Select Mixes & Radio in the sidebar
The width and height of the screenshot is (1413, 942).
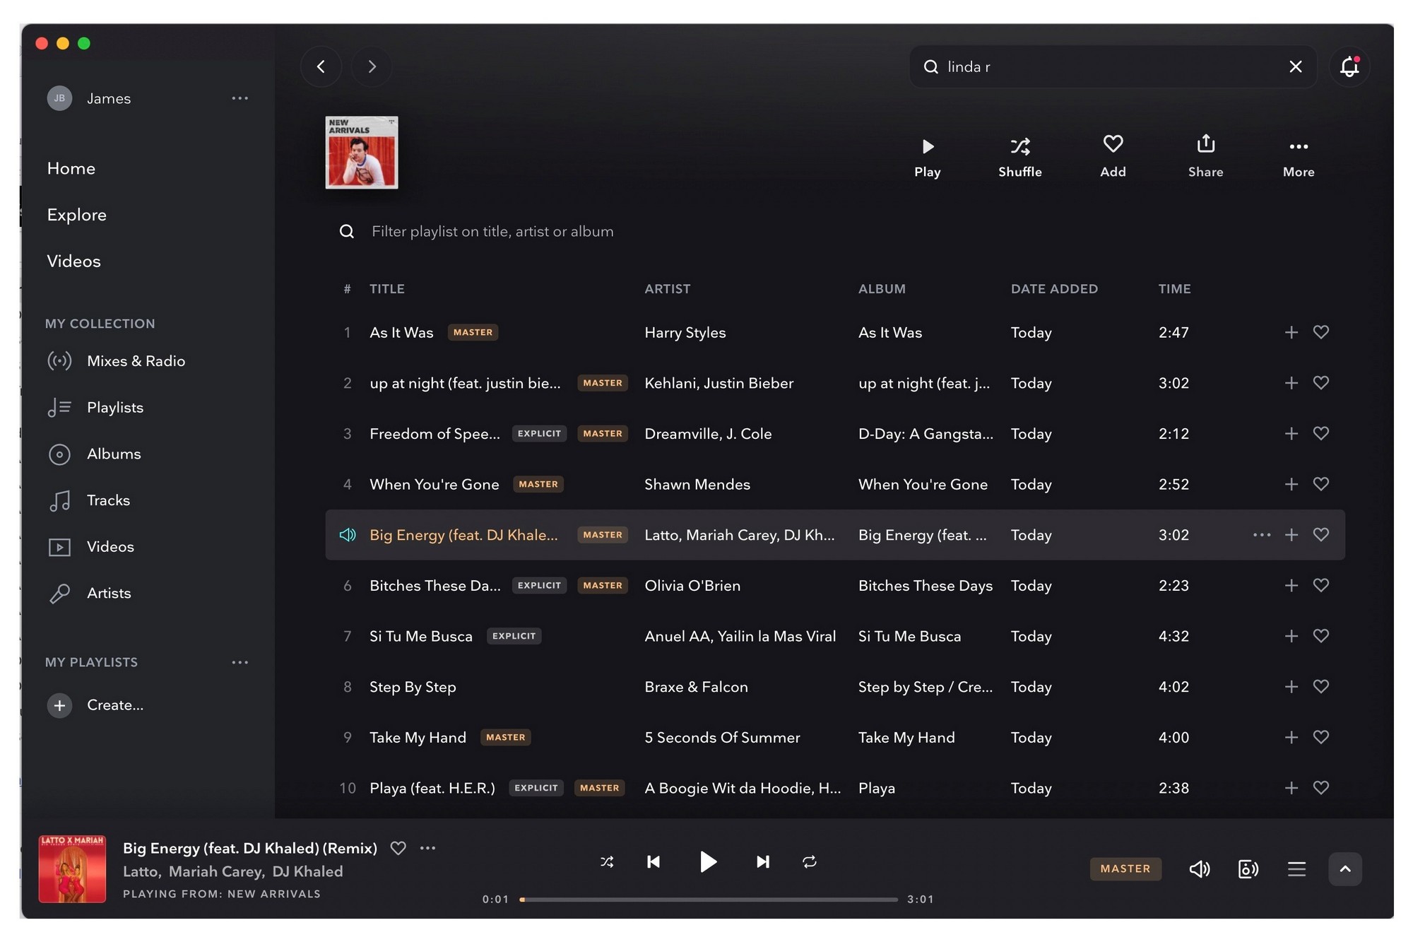136,360
